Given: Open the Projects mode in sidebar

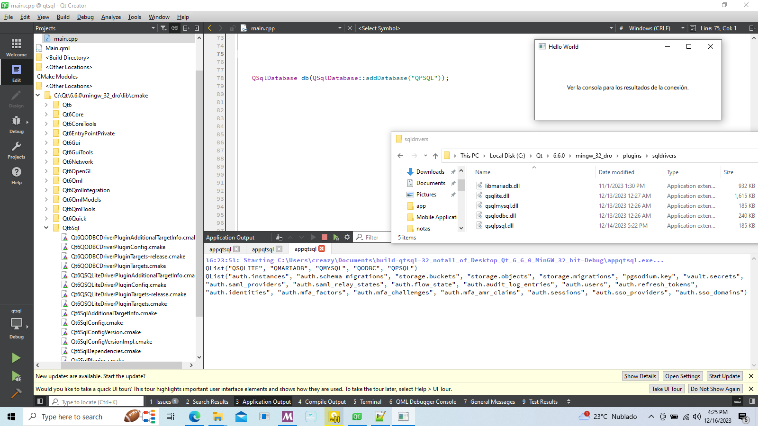Looking at the screenshot, I should pos(16,150).
